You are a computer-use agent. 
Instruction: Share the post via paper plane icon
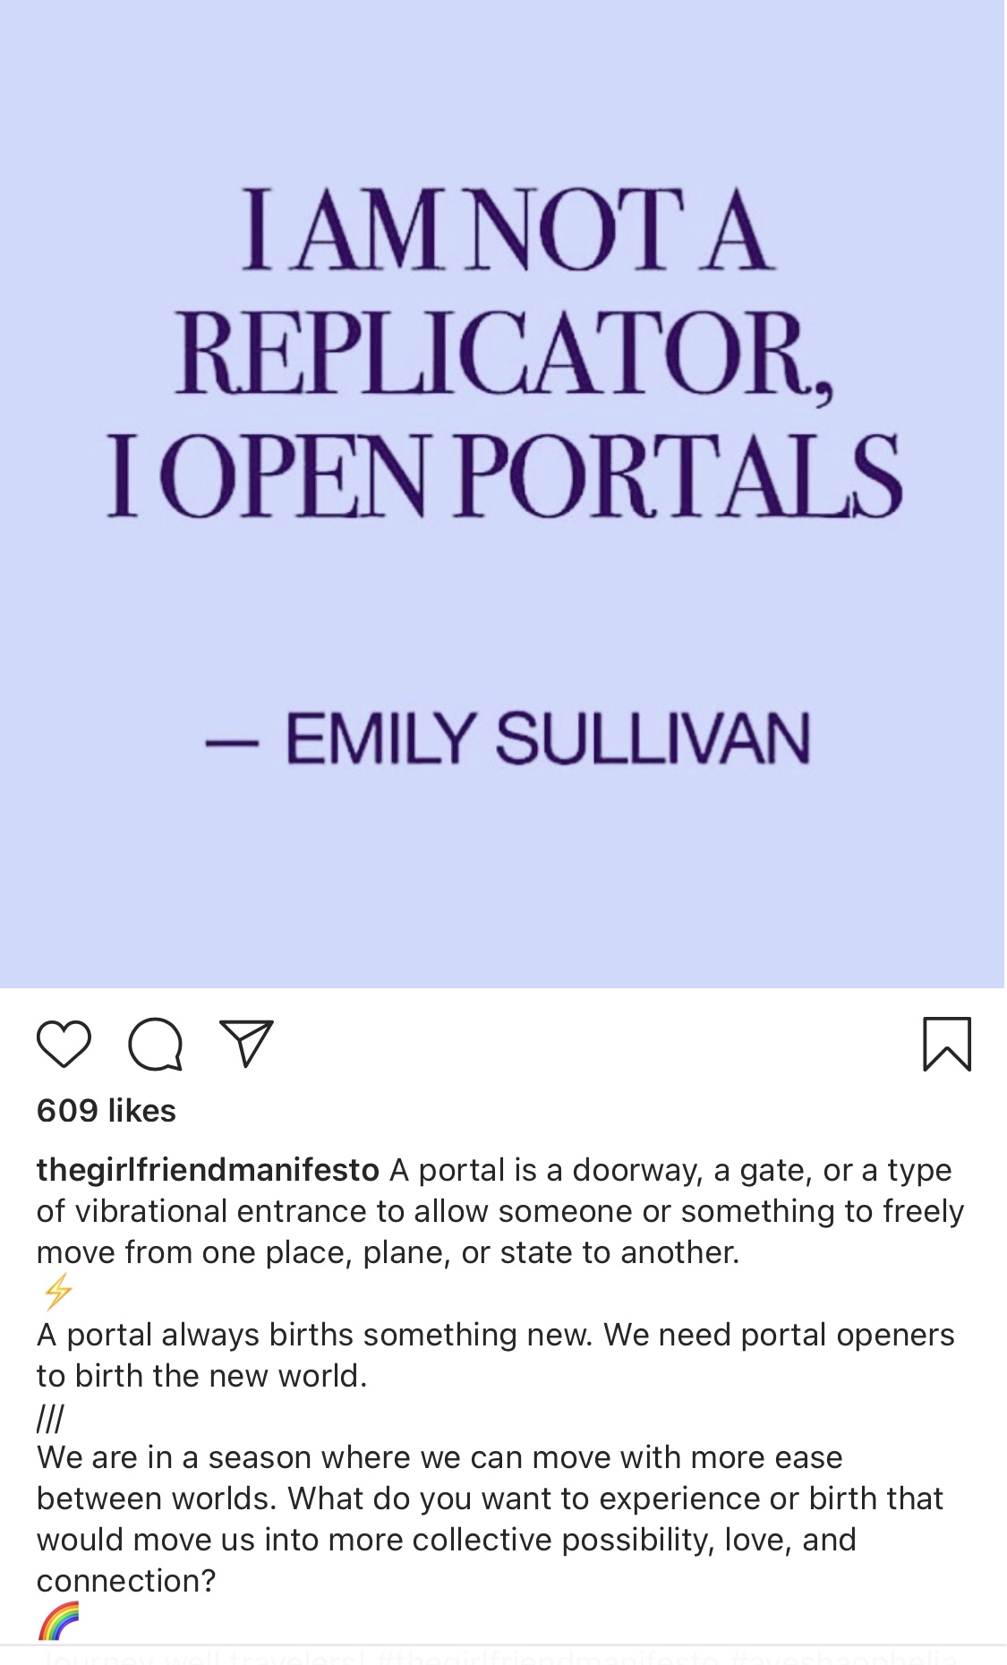(x=246, y=1044)
